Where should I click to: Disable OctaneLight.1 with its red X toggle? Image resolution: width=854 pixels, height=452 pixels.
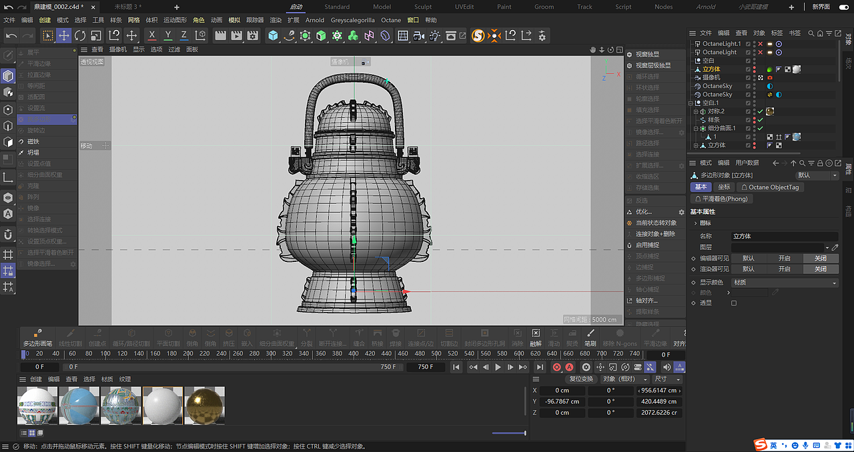760,44
